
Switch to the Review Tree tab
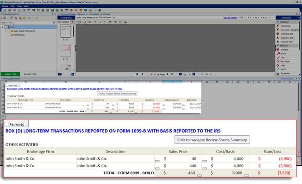tap(30, 74)
